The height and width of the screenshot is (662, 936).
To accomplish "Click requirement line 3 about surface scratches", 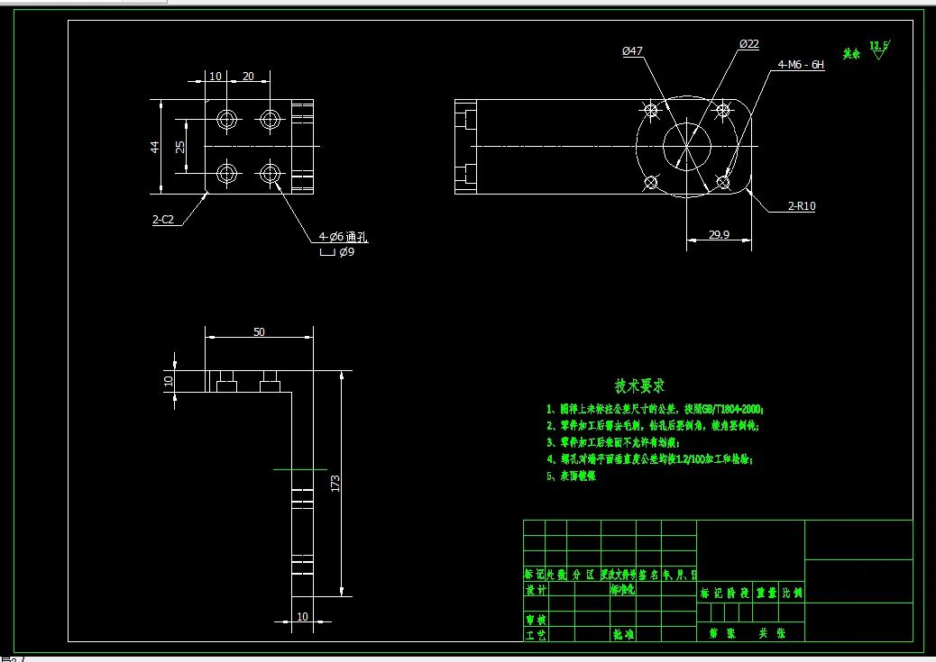I will [x=613, y=442].
